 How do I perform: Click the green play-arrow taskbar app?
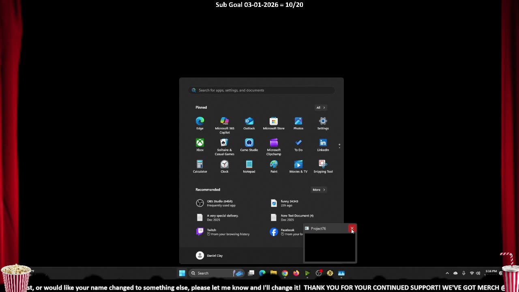pos(307,273)
